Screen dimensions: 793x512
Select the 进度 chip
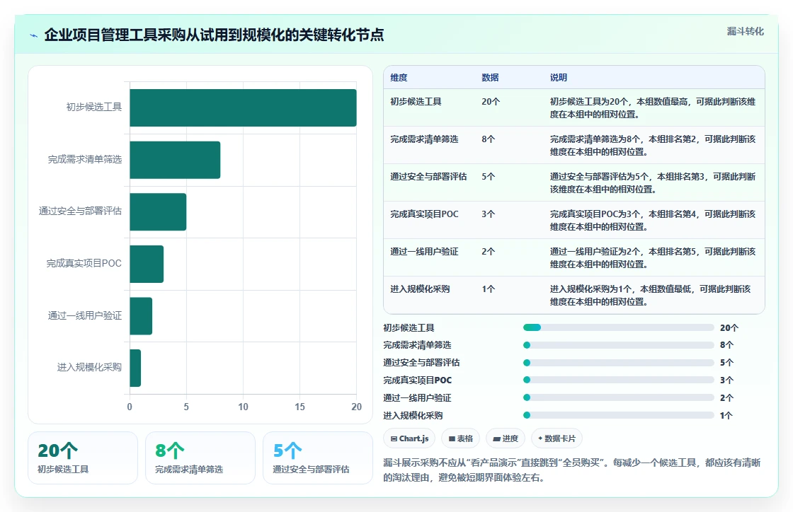[x=506, y=438]
